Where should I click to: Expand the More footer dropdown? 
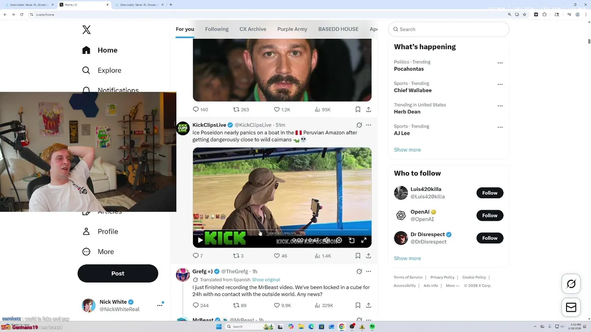[452, 286]
